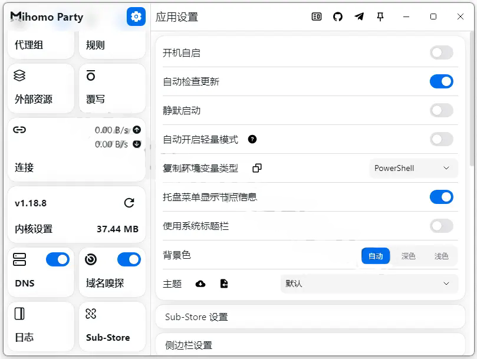Open the 外部资源 page

click(x=41, y=88)
